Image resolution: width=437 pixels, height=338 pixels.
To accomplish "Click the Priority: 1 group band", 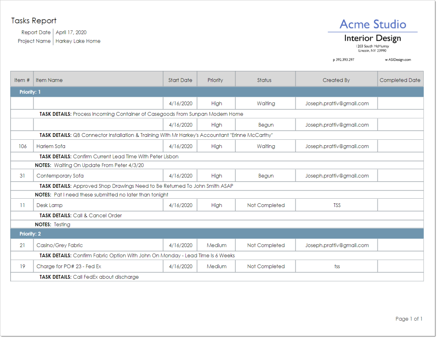I will click(217, 92).
